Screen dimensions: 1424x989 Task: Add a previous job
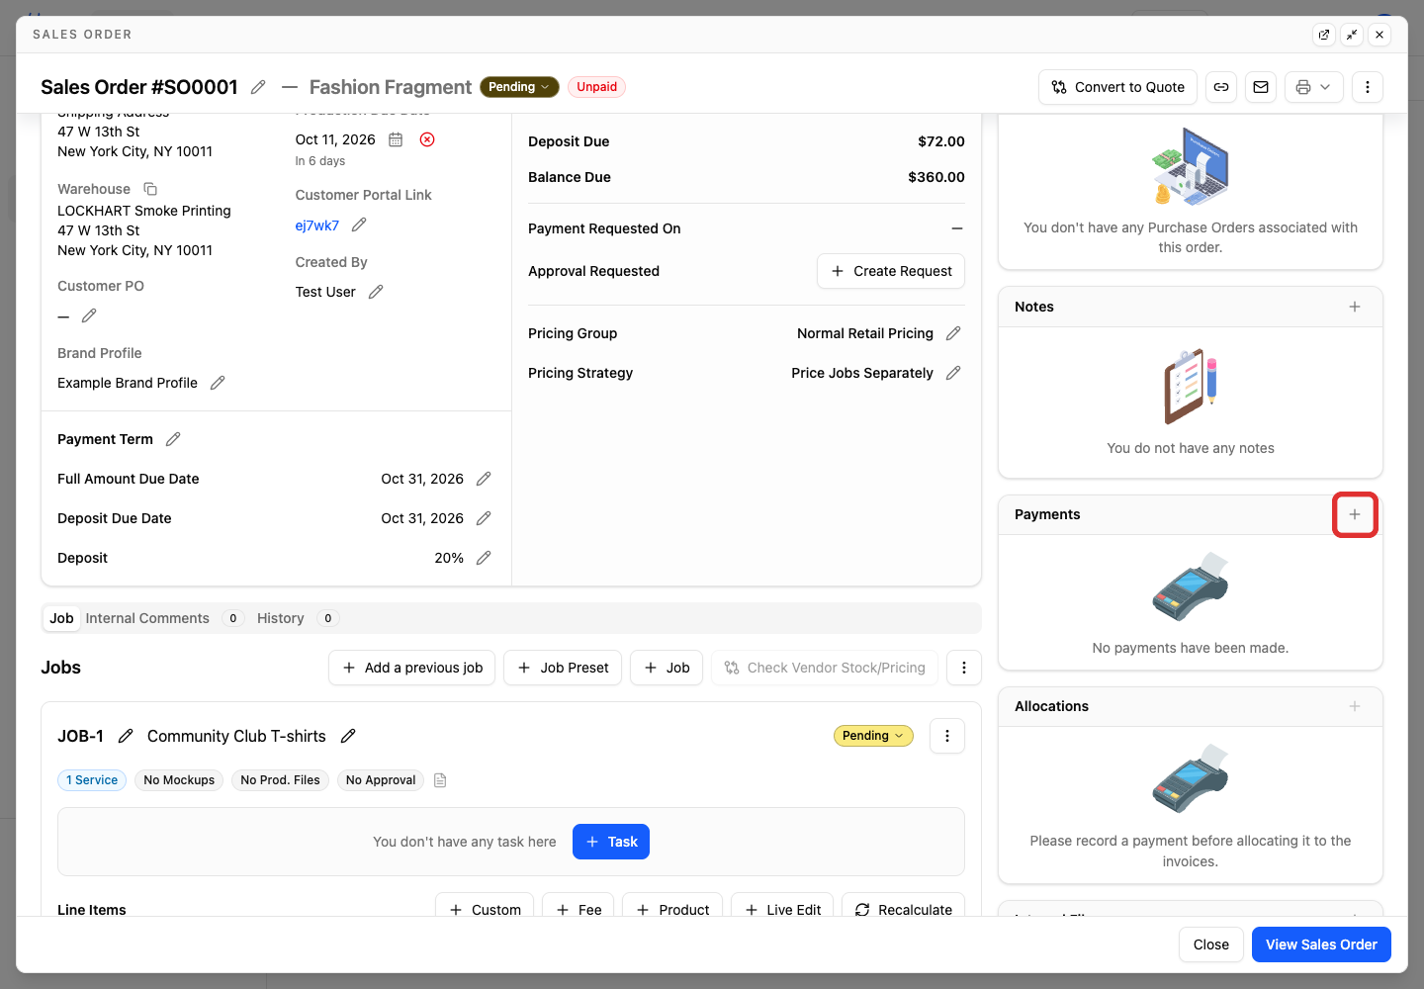[x=411, y=668]
